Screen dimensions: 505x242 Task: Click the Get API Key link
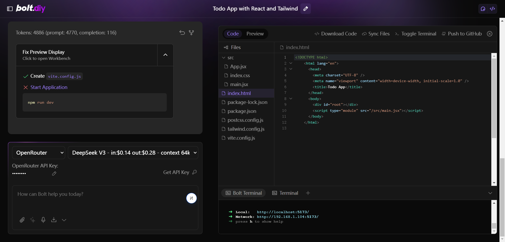(x=180, y=172)
